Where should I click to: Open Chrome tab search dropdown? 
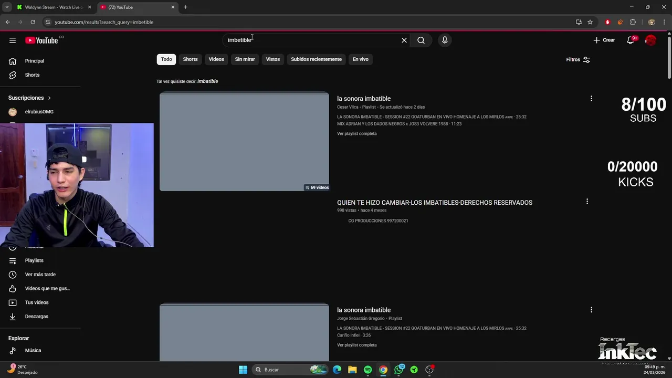[7, 7]
